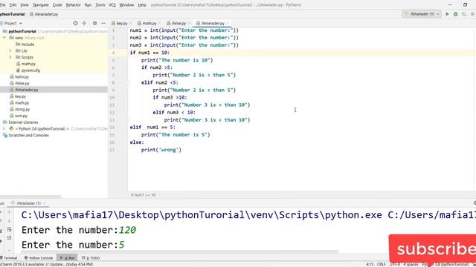Select Scratches and Consoles node

28,135
